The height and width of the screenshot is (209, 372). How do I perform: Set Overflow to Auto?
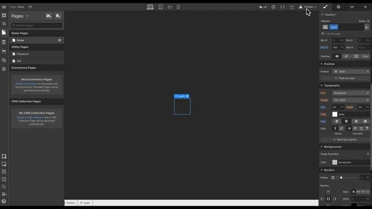tap(366, 56)
